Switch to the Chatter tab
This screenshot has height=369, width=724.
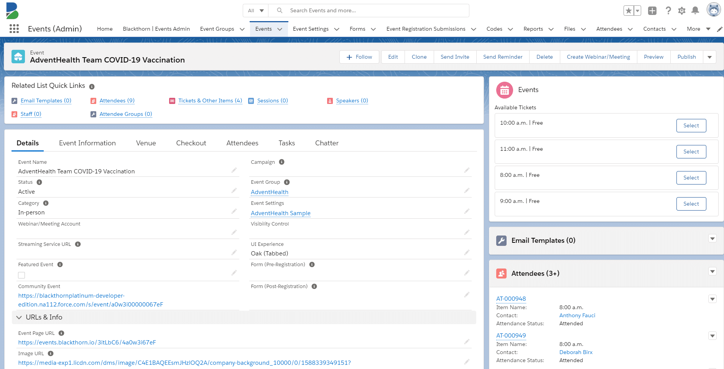[x=327, y=143]
